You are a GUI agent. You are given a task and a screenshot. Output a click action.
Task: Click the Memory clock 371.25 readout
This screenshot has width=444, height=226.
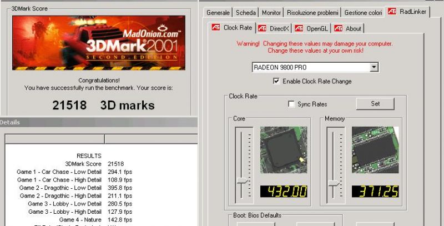(375, 192)
